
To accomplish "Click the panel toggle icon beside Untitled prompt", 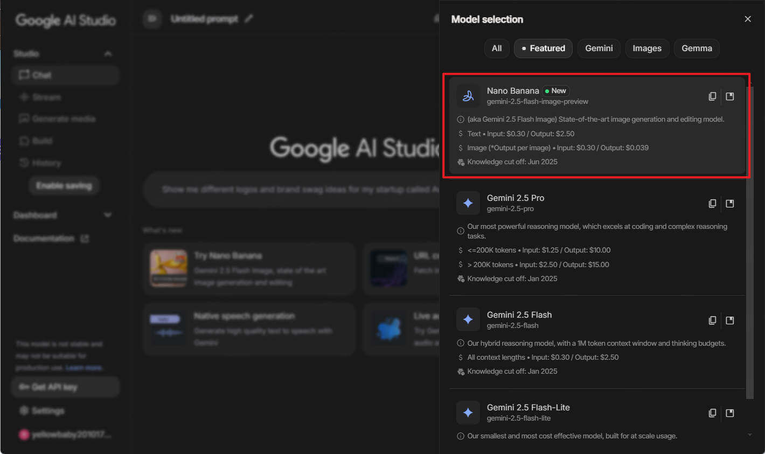I will tap(152, 19).
